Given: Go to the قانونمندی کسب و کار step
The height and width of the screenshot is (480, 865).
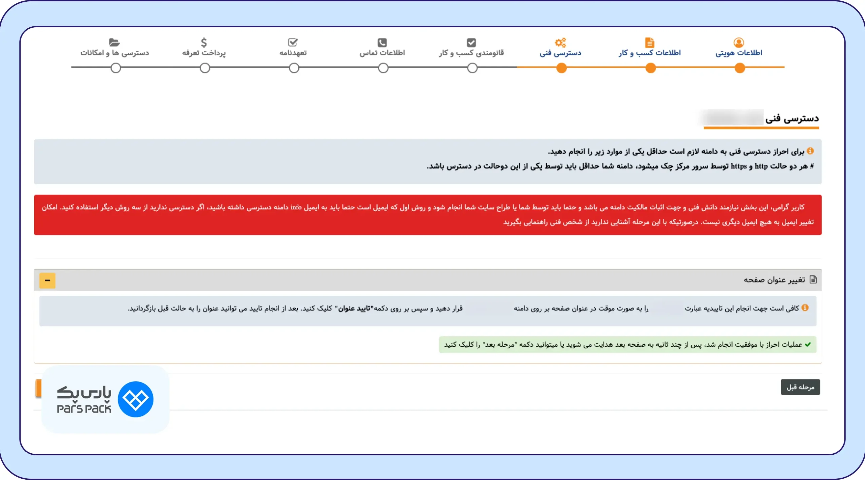Looking at the screenshot, I should (x=471, y=53).
